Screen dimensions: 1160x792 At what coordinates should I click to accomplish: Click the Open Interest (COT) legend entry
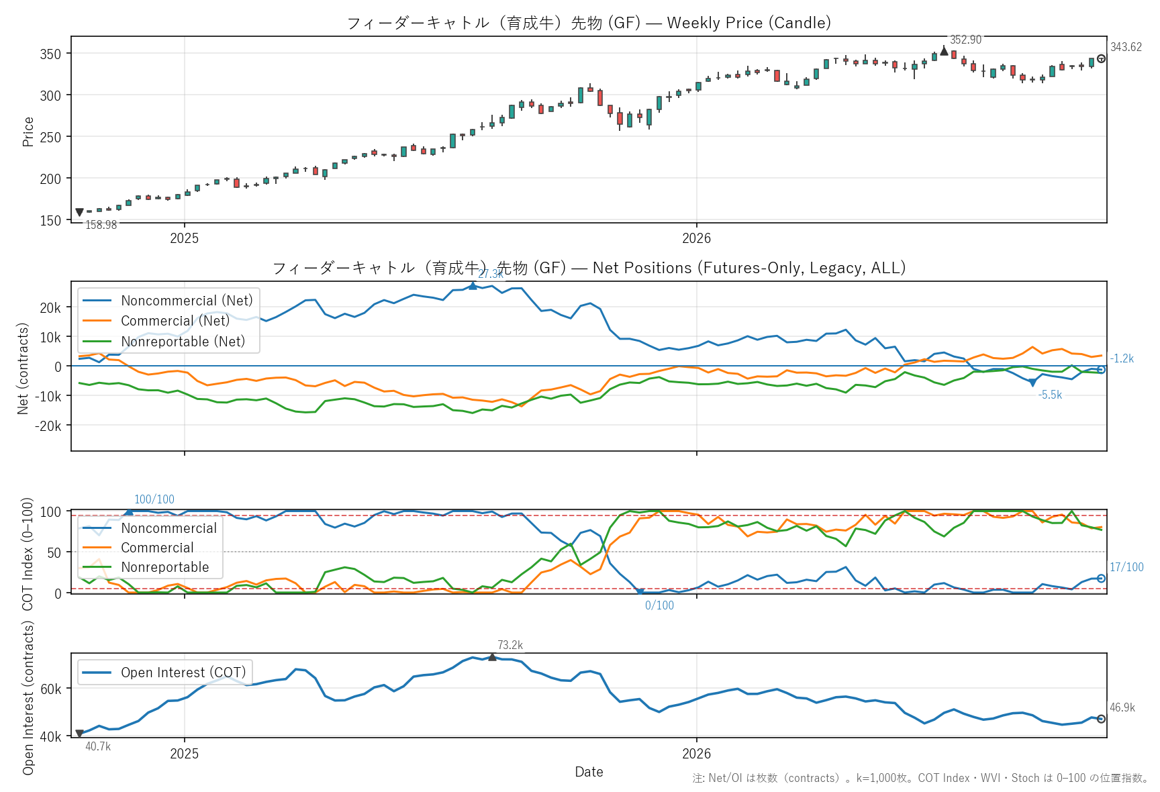point(164,673)
